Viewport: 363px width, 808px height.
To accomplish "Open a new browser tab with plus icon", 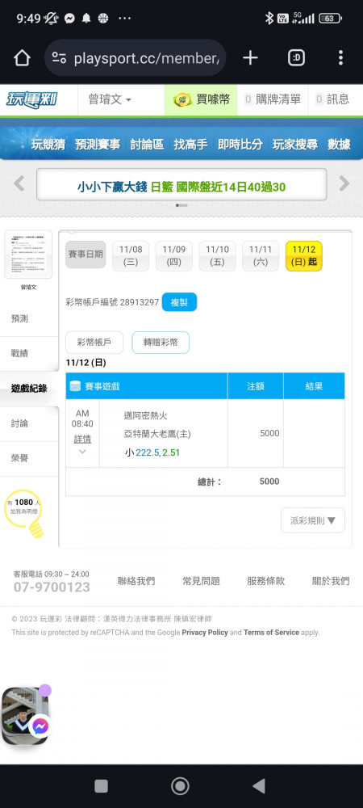I will point(250,57).
